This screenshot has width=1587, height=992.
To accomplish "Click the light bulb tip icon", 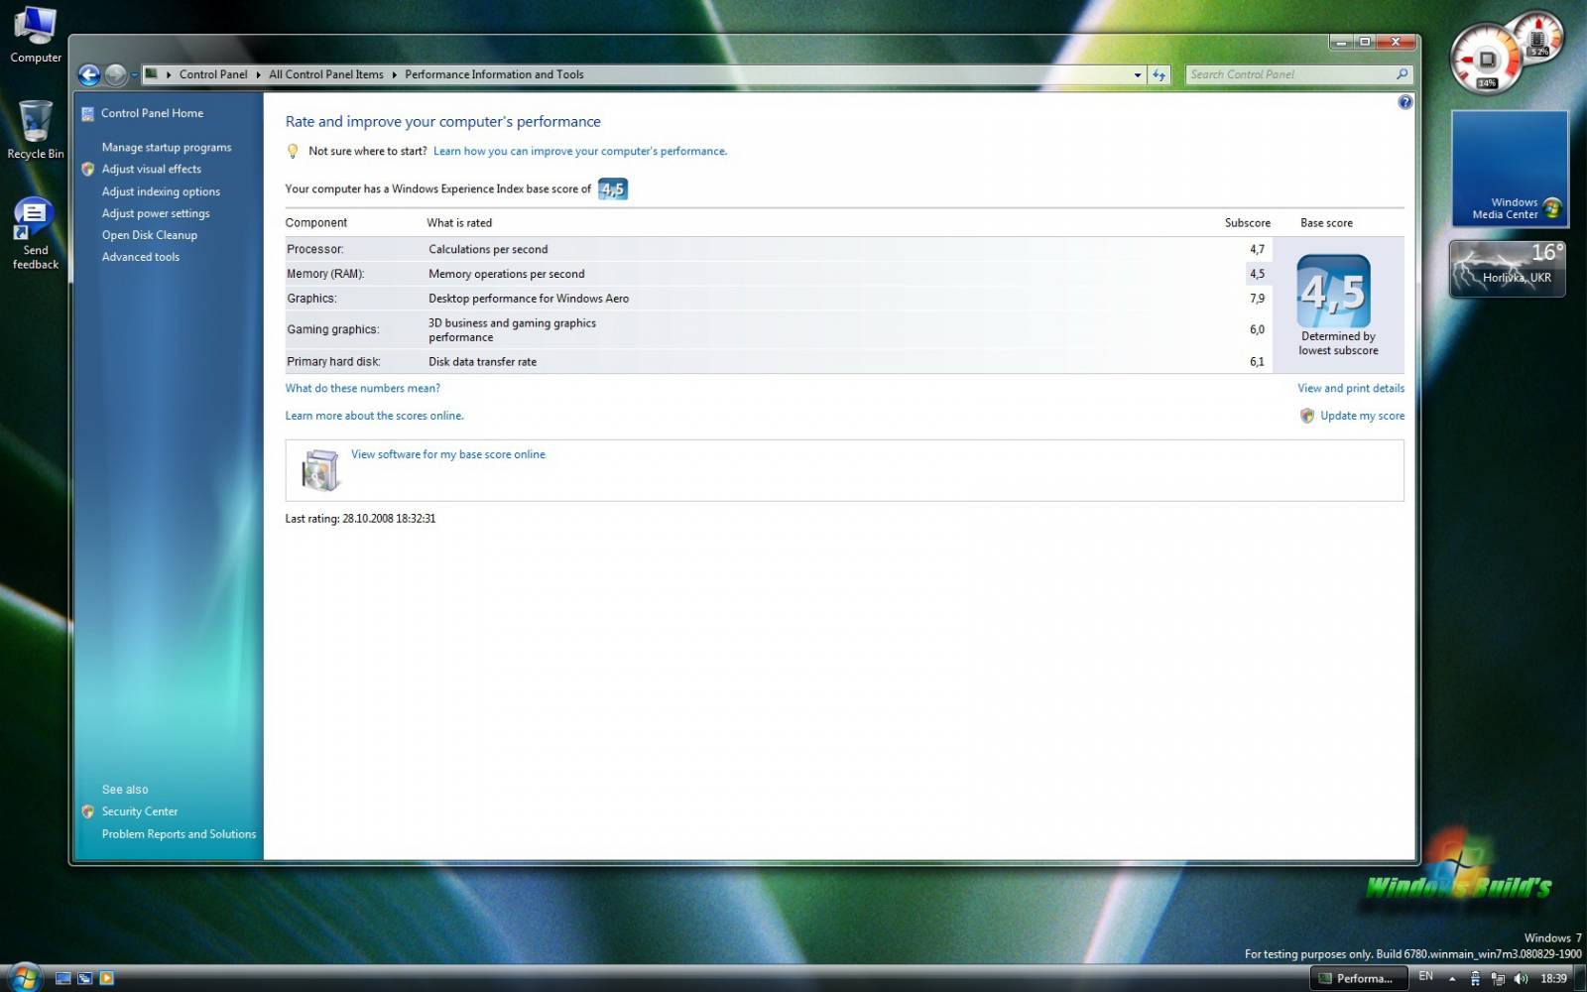I will coord(292,151).
